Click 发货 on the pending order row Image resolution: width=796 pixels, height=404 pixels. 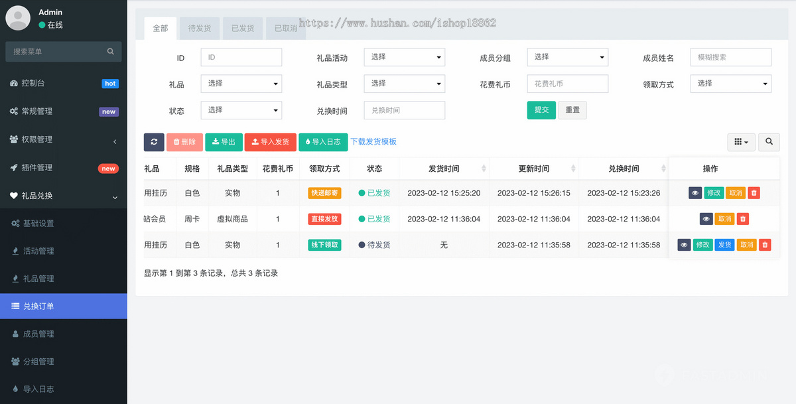click(x=724, y=244)
